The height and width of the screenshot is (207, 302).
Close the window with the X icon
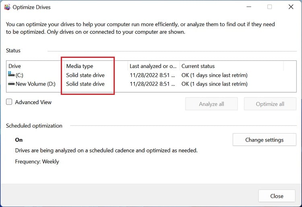(x=291, y=7)
